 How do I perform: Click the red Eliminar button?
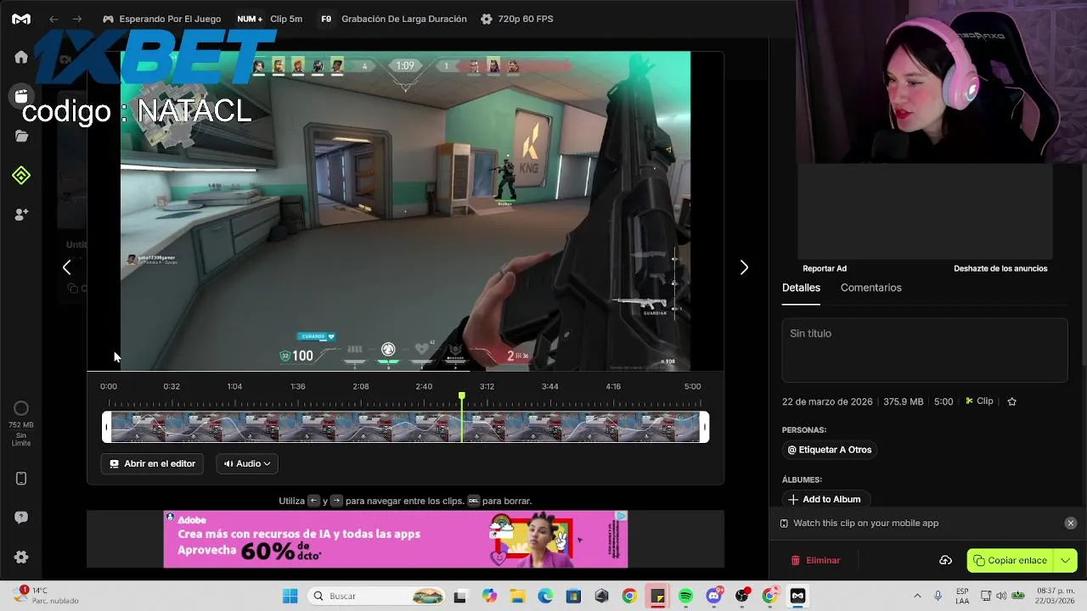815,560
